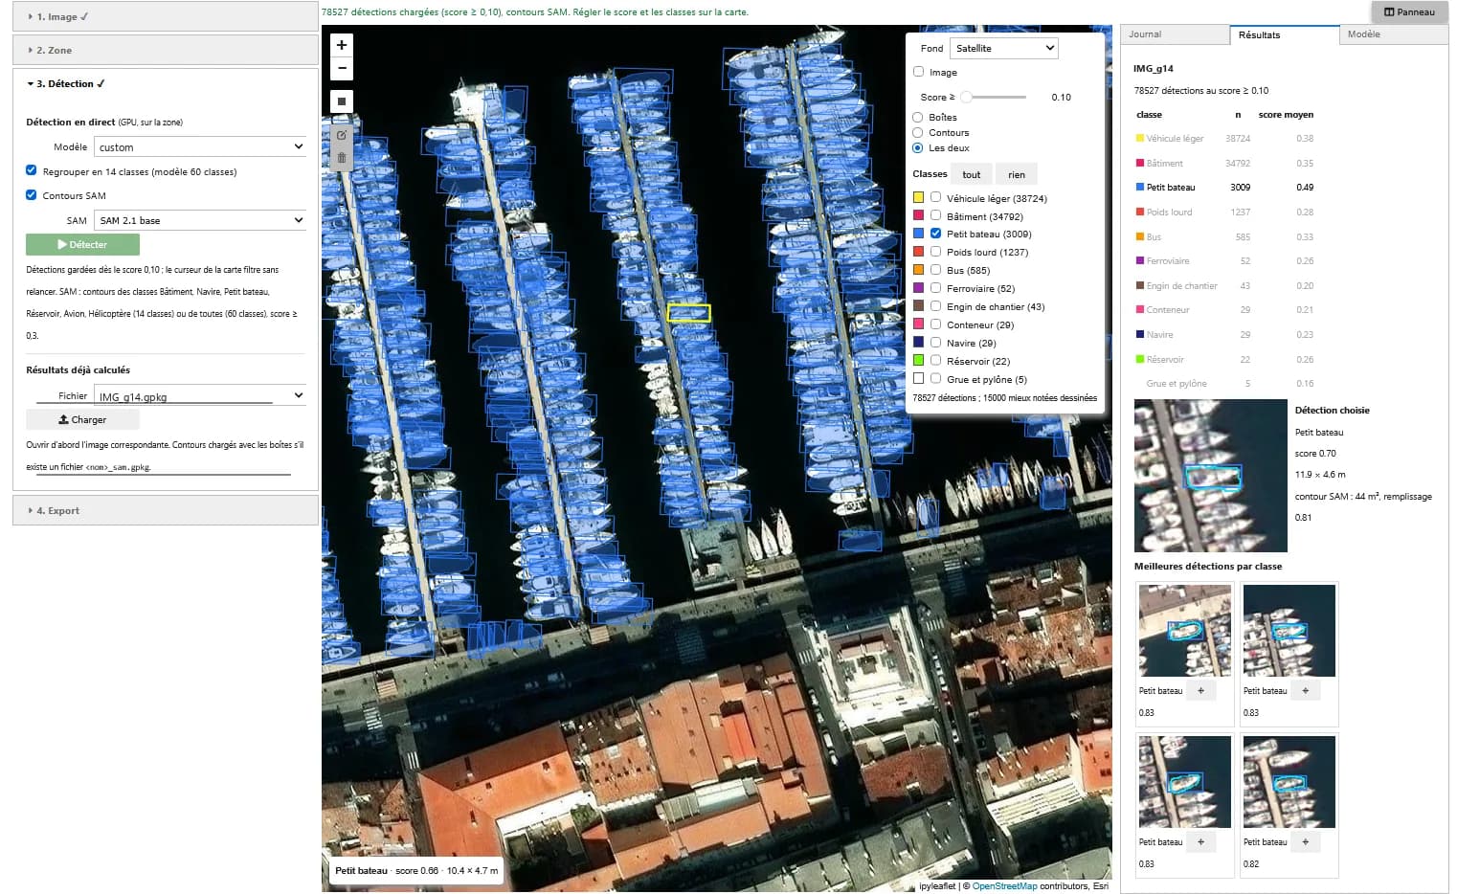Click the delete layers trash tool

pyautogui.click(x=342, y=158)
